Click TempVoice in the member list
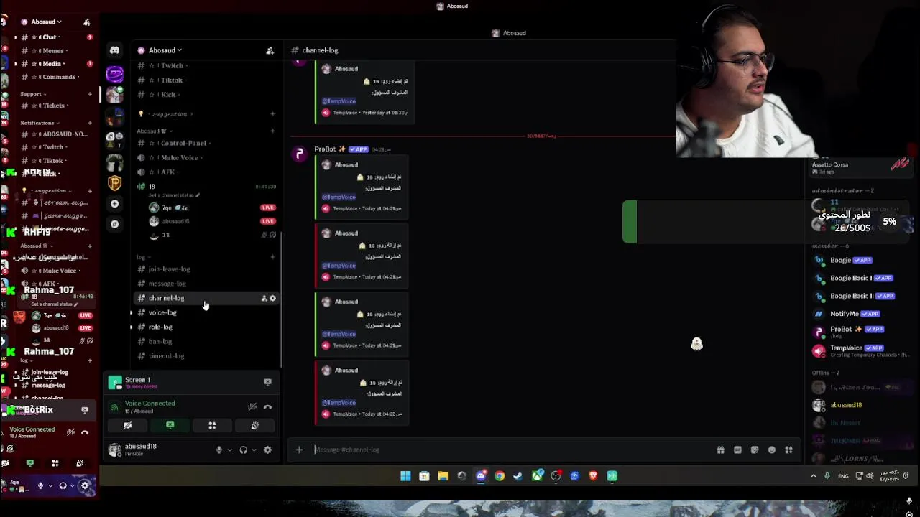Viewport: 920px width, 517px height. pyautogui.click(x=846, y=348)
